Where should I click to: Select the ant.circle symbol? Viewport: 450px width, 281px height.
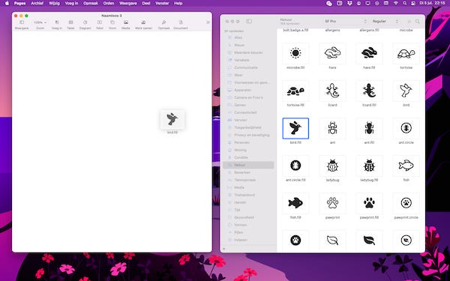click(406, 128)
